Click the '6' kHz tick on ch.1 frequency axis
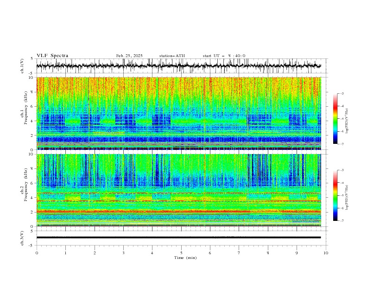The width and height of the screenshot is (367, 284). pos(32,106)
